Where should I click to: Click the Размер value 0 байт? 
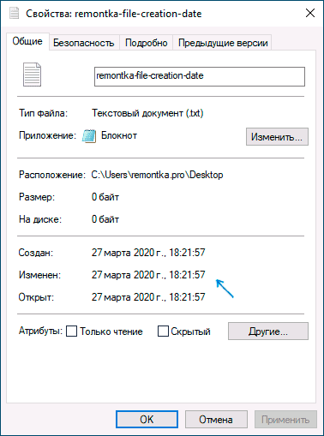coord(105,197)
